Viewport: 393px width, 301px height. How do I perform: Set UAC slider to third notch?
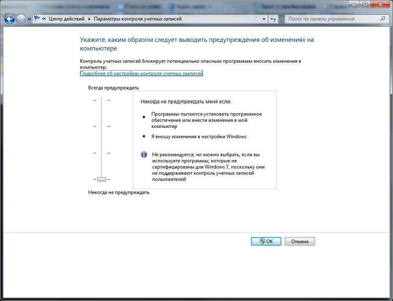[x=101, y=153]
